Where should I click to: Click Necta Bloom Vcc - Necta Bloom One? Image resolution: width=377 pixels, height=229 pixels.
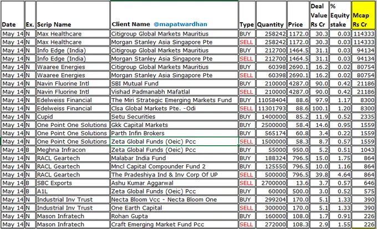click(174, 200)
